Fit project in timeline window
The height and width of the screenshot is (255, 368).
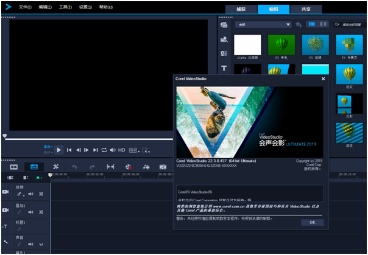(110, 167)
